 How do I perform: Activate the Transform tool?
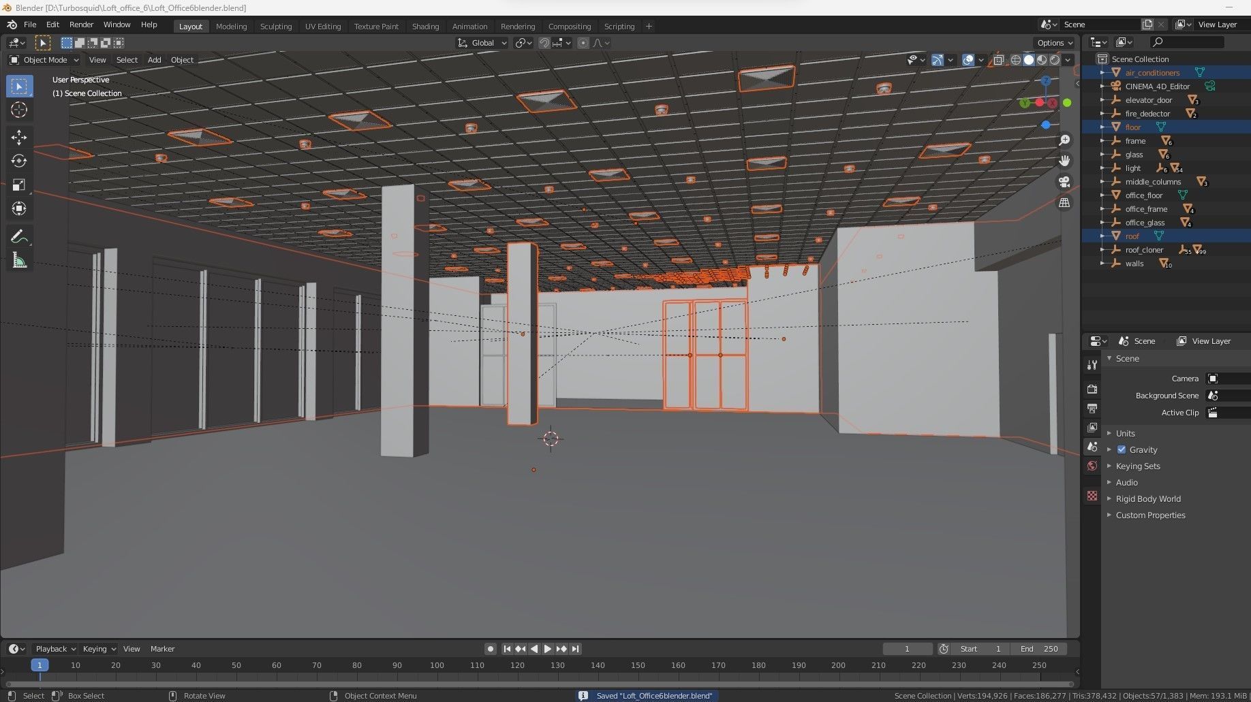(19, 208)
